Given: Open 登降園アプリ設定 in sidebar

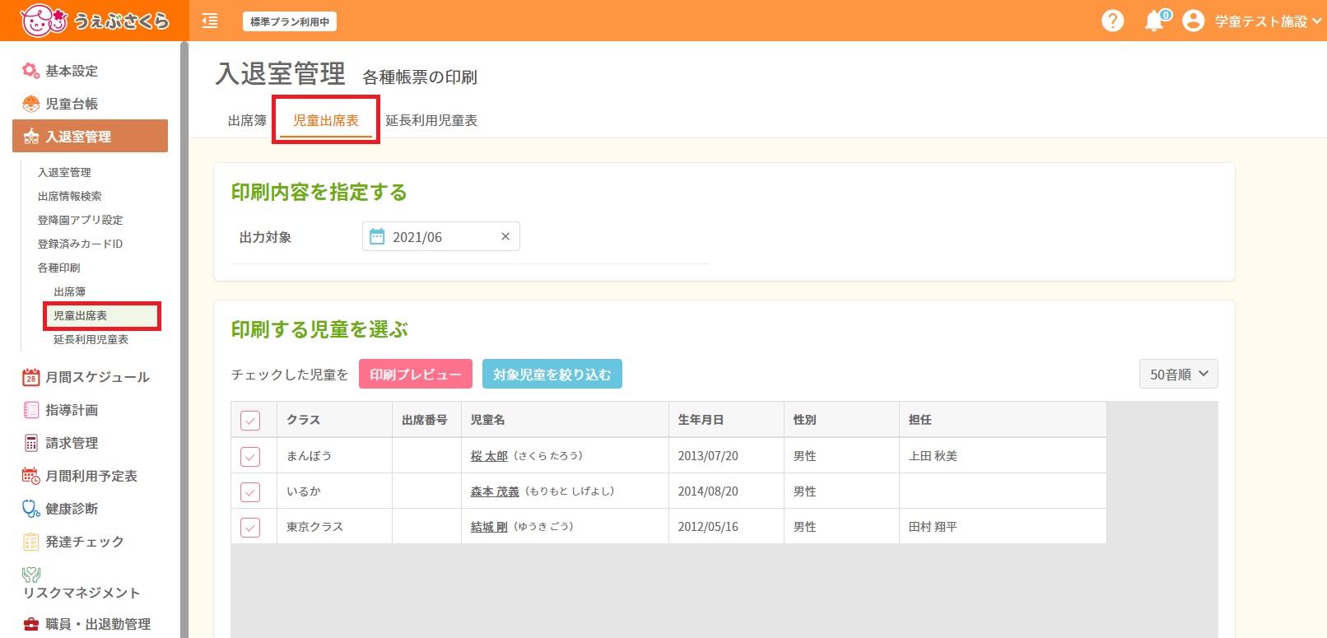Looking at the screenshot, I should [80, 220].
